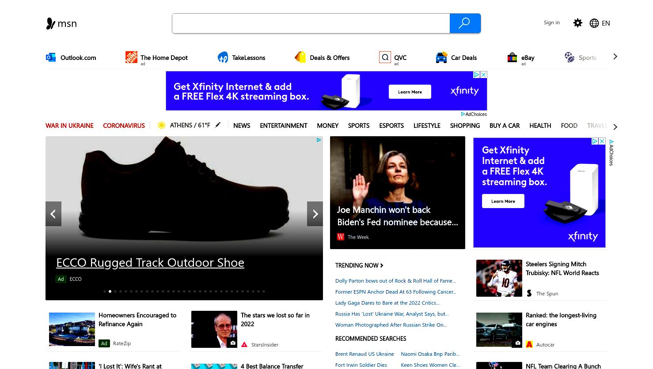Click camera gallery icon on car engines thumbnail
The image size is (653, 369).
coord(518,343)
